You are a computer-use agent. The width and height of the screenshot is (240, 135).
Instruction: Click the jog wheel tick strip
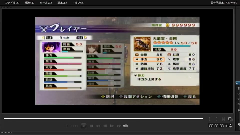tap(72, 126)
